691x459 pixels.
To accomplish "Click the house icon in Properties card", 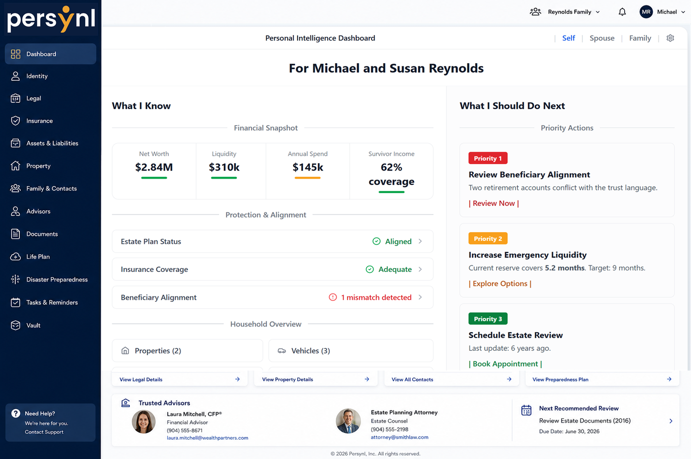I will 125,351.
